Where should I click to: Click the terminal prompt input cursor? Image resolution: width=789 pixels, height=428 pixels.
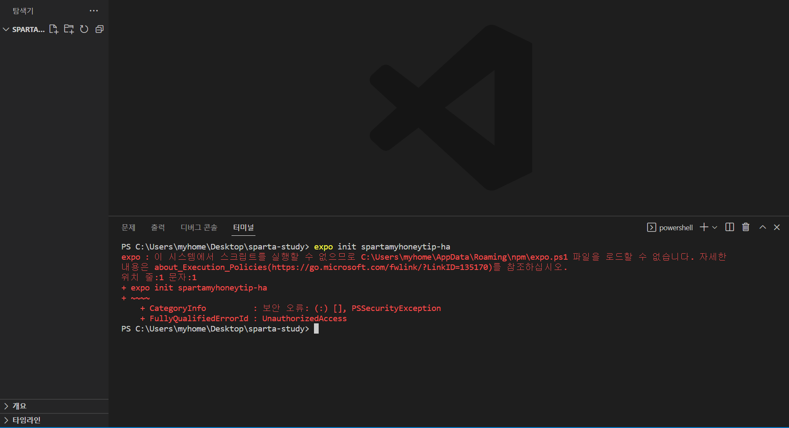pyautogui.click(x=316, y=329)
